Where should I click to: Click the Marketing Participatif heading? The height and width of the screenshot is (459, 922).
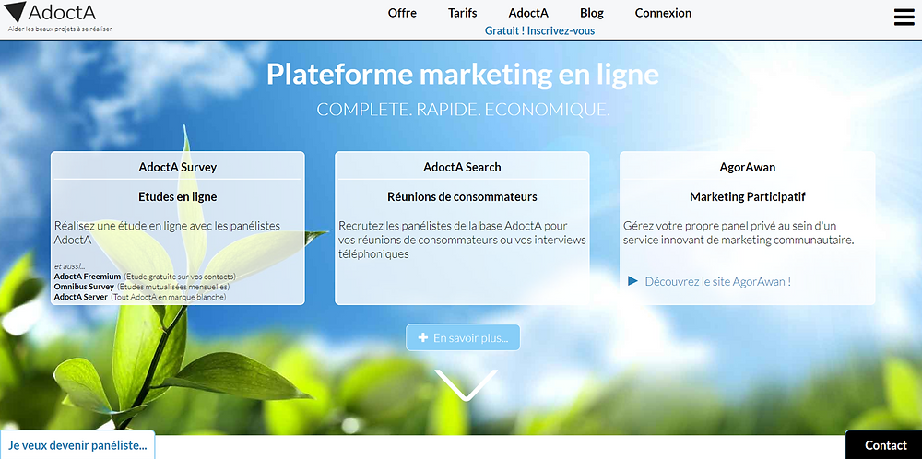click(x=748, y=197)
